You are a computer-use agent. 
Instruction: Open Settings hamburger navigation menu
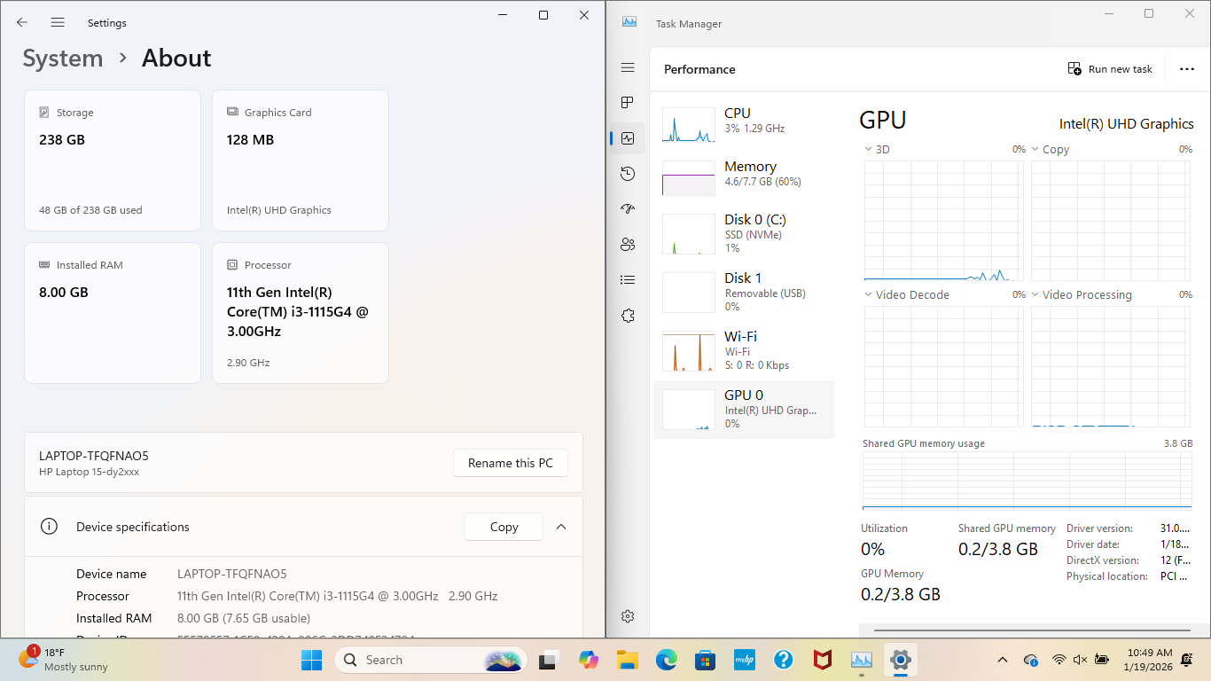pos(58,23)
